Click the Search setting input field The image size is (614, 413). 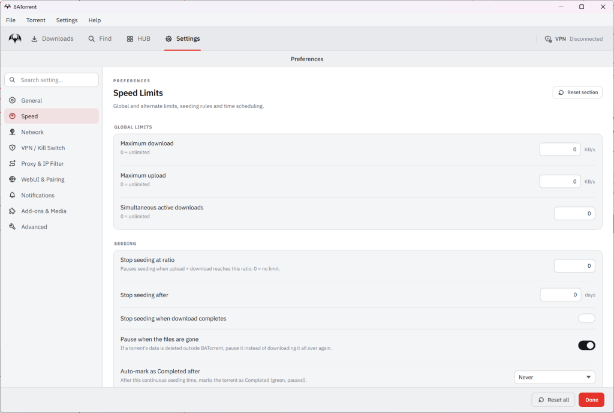[52, 80]
